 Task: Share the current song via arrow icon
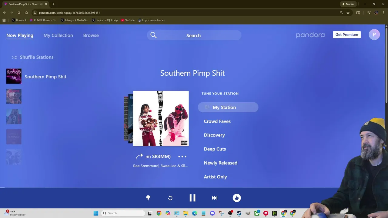(139, 157)
